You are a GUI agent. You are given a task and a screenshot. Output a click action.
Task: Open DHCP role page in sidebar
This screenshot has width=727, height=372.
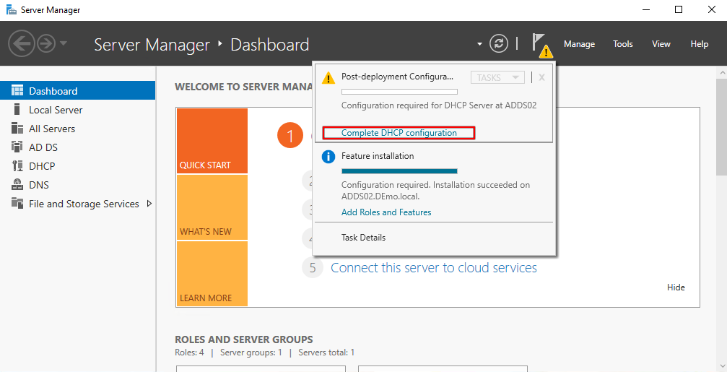[x=77, y=166]
